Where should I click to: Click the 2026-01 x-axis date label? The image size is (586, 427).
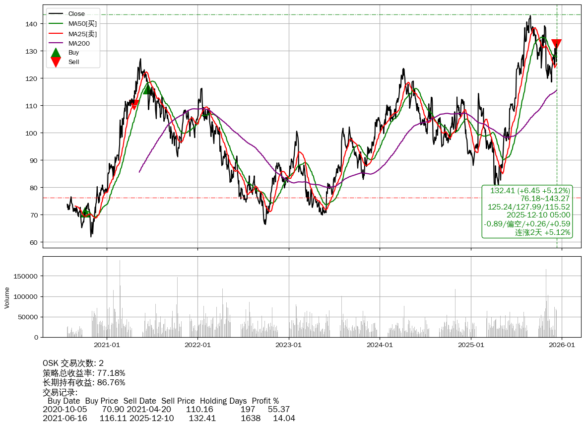(x=562, y=345)
